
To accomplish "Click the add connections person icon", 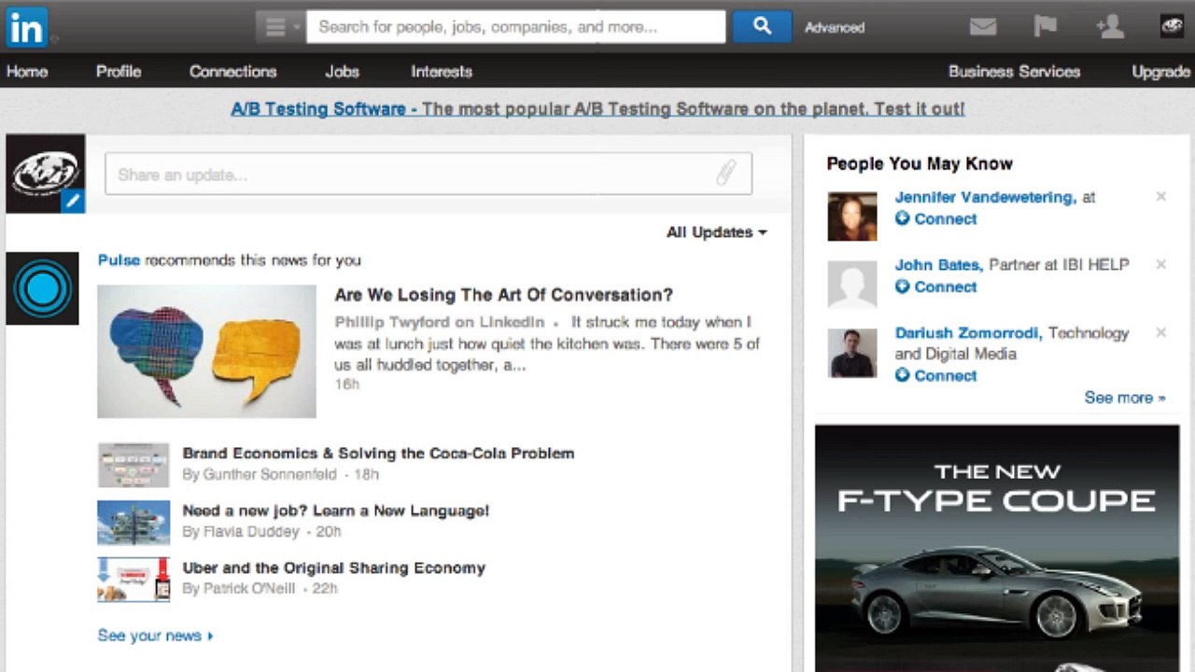I will coord(1109,27).
